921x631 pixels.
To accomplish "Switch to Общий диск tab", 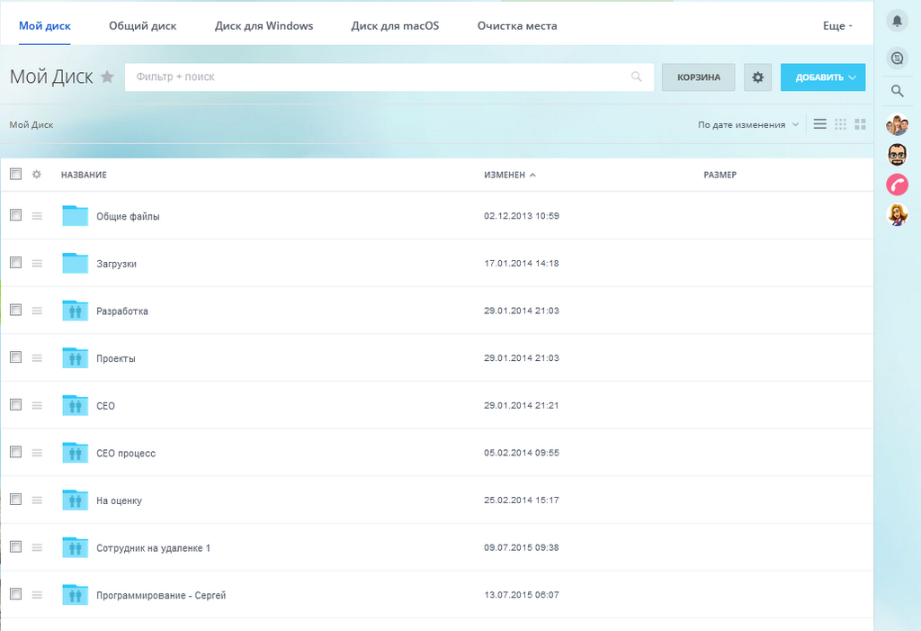I will (x=143, y=26).
